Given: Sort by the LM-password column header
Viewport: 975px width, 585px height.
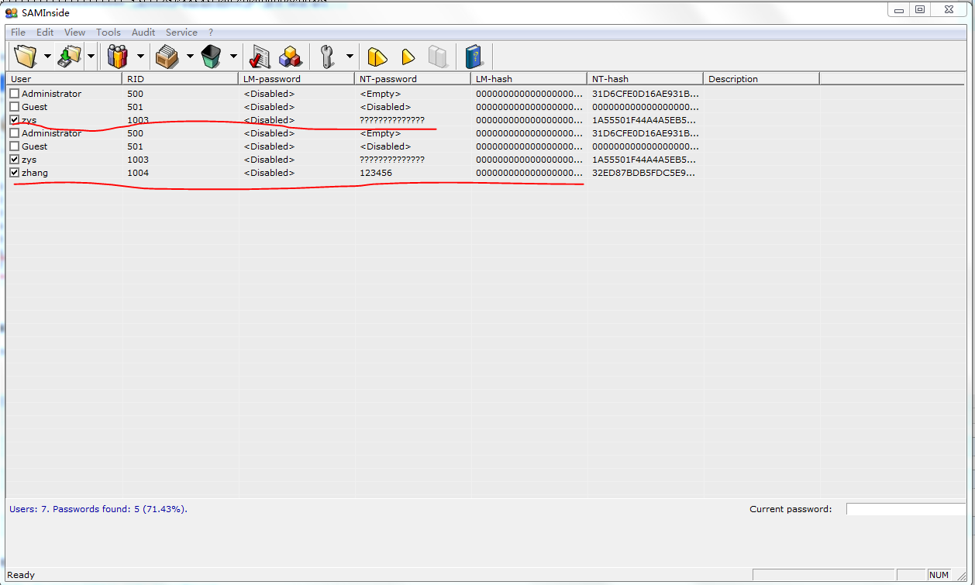Looking at the screenshot, I should pyautogui.click(x=296, y=79).
